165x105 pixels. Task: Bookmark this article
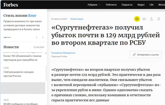(x=159, y=19)
